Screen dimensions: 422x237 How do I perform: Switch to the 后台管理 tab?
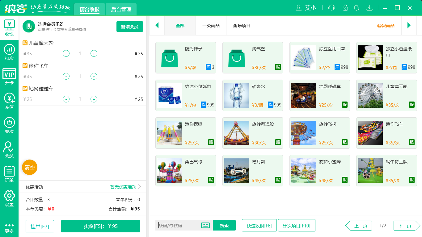(120, 10)
